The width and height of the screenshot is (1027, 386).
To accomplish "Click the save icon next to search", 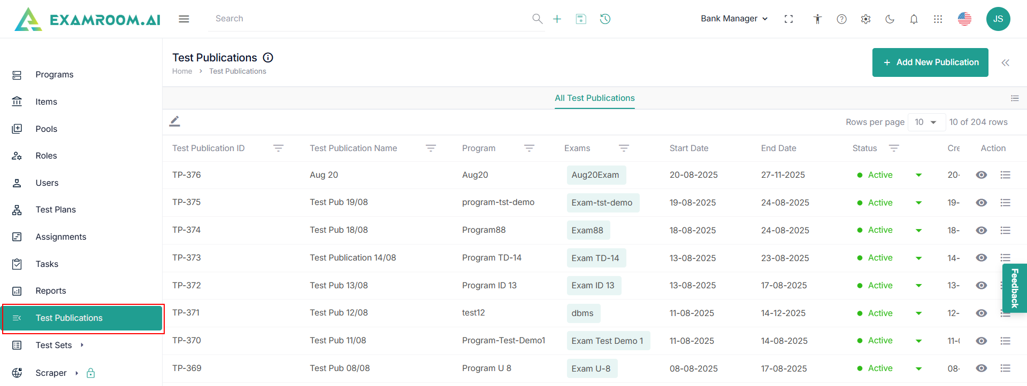I will click(581, 19).
